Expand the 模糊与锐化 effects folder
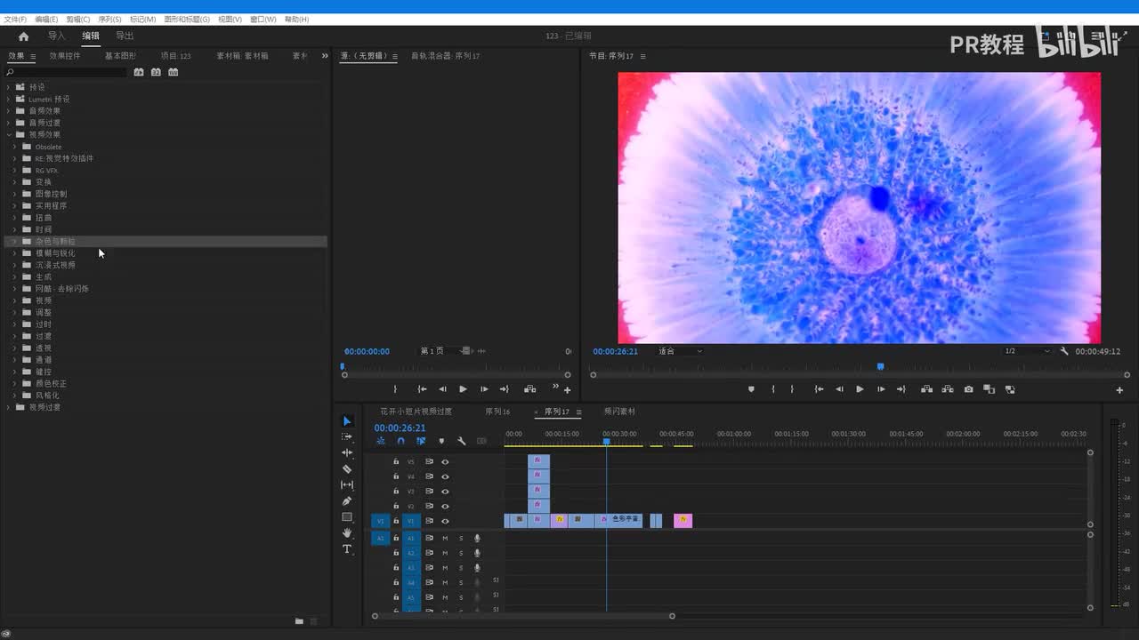The height and width of the screenshot is (640, 1139). click(14, 253)
